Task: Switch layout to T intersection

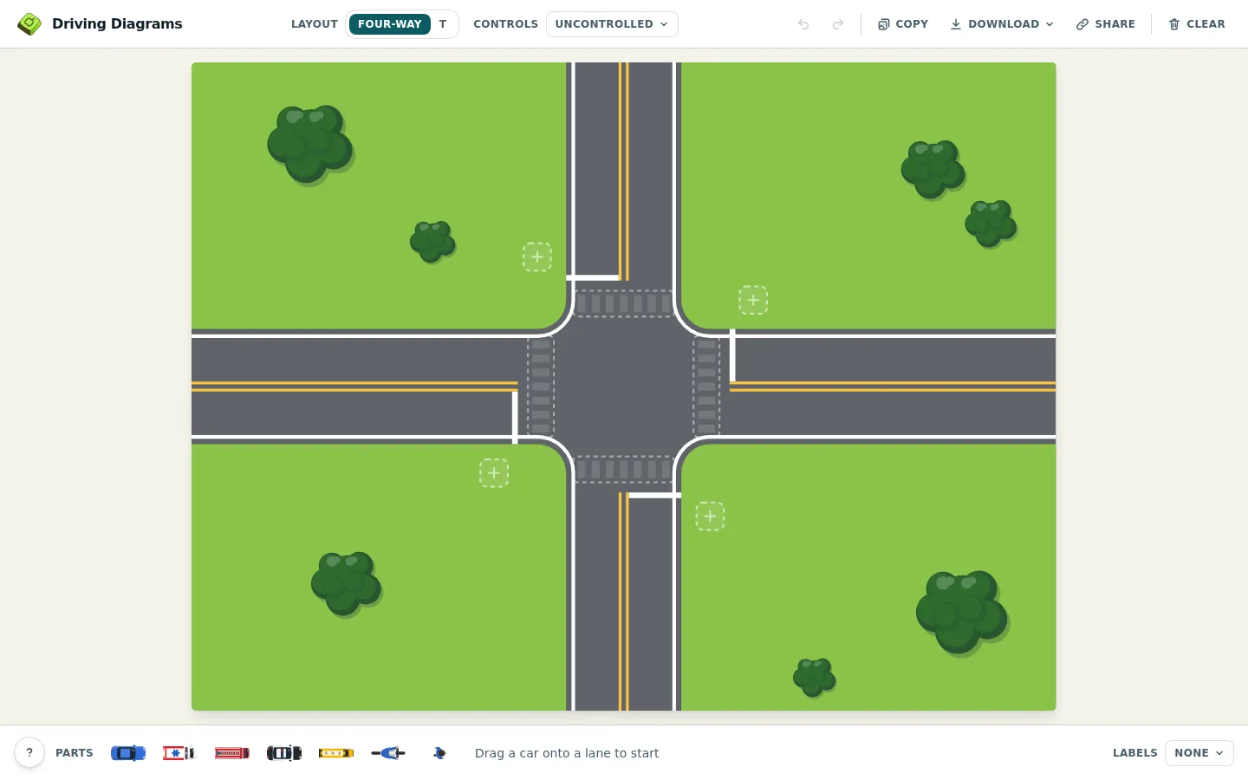Action: (x=443, y=24)
